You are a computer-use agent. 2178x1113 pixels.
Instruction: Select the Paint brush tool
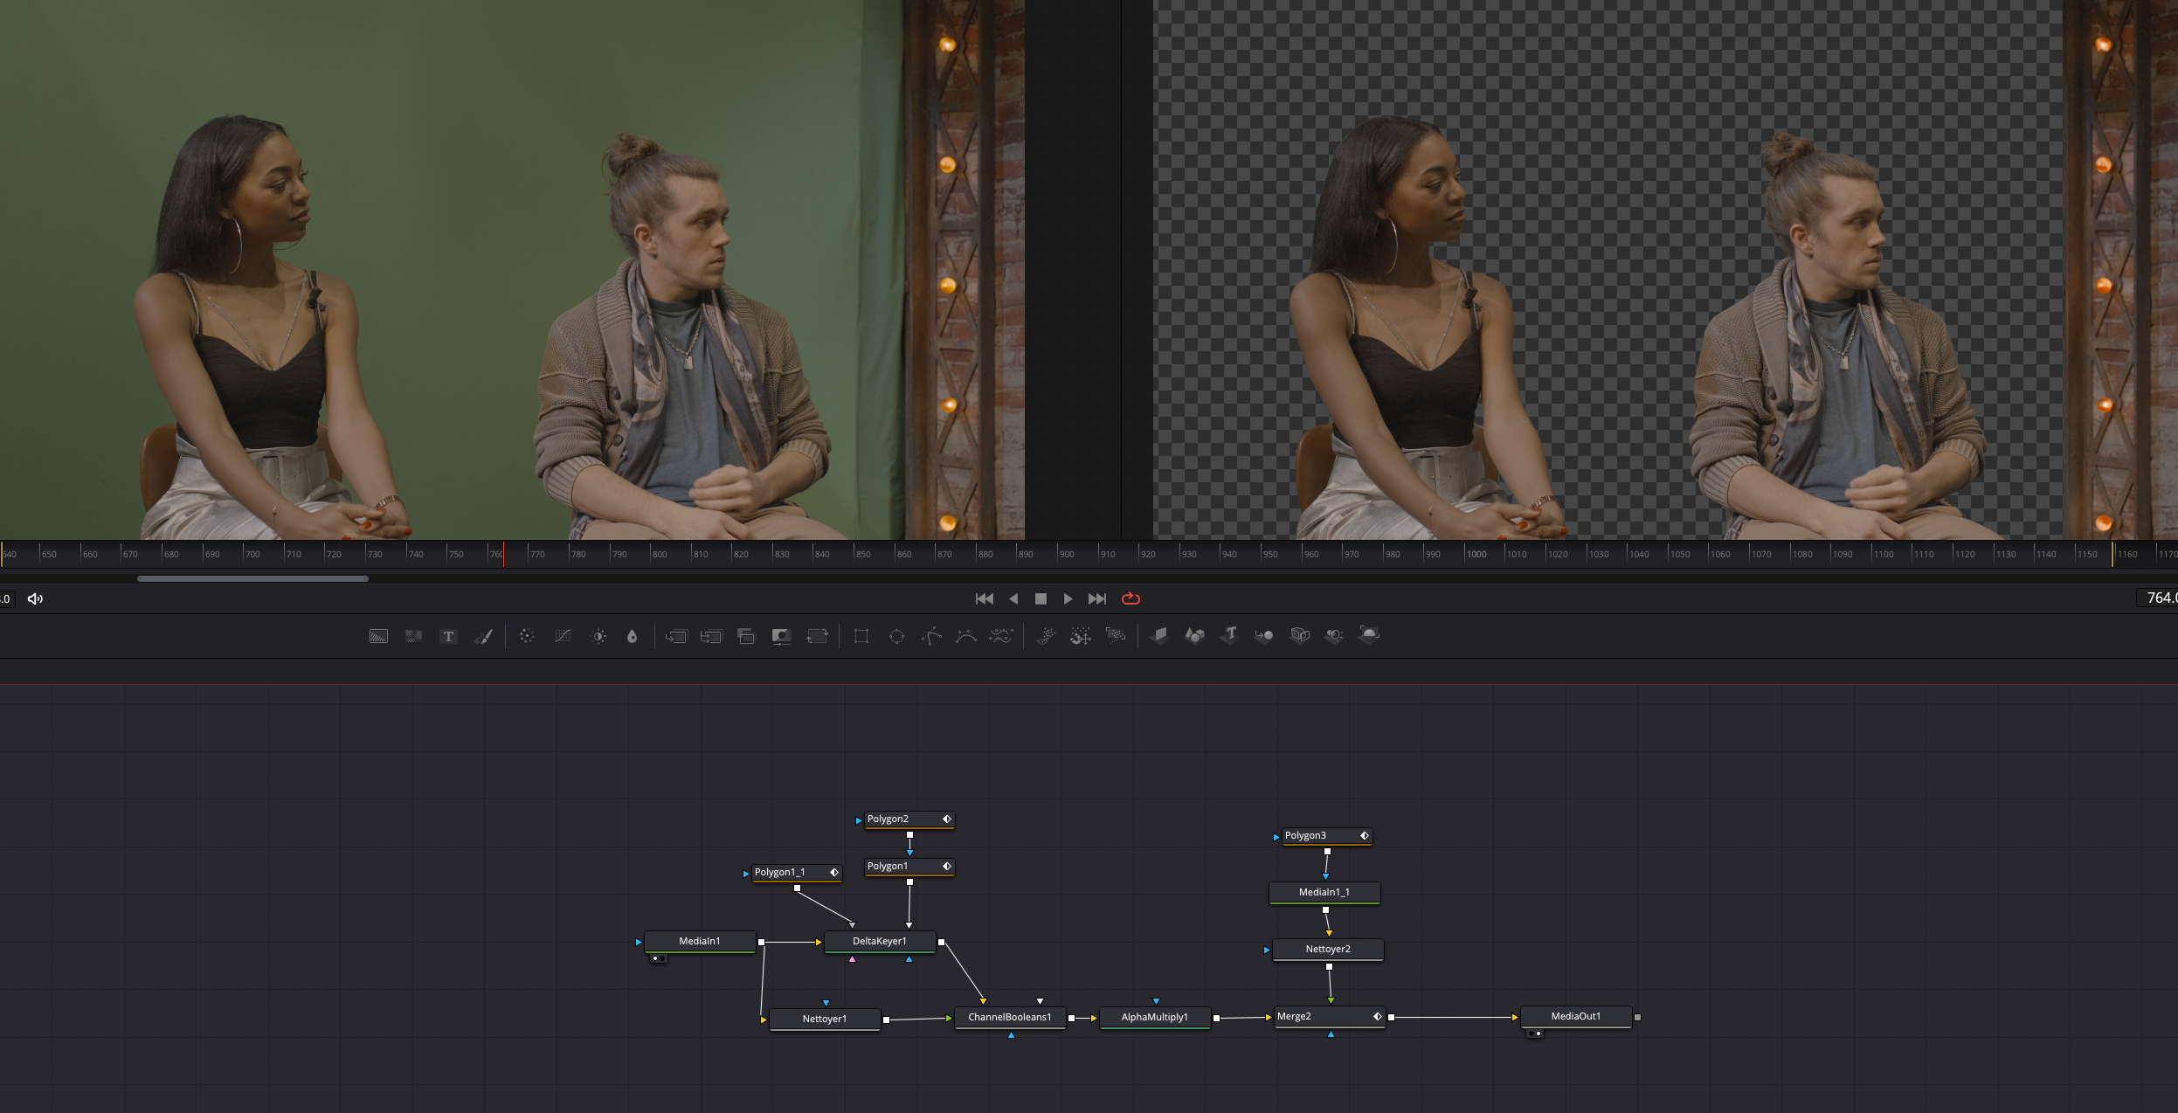click(483, 636)
